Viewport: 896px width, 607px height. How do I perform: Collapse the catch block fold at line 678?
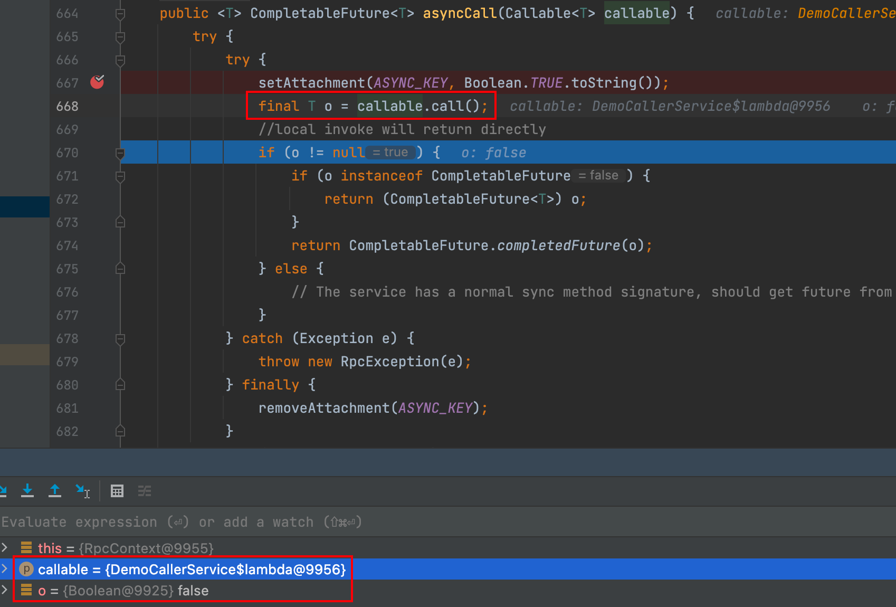click(x=120, y=339)
